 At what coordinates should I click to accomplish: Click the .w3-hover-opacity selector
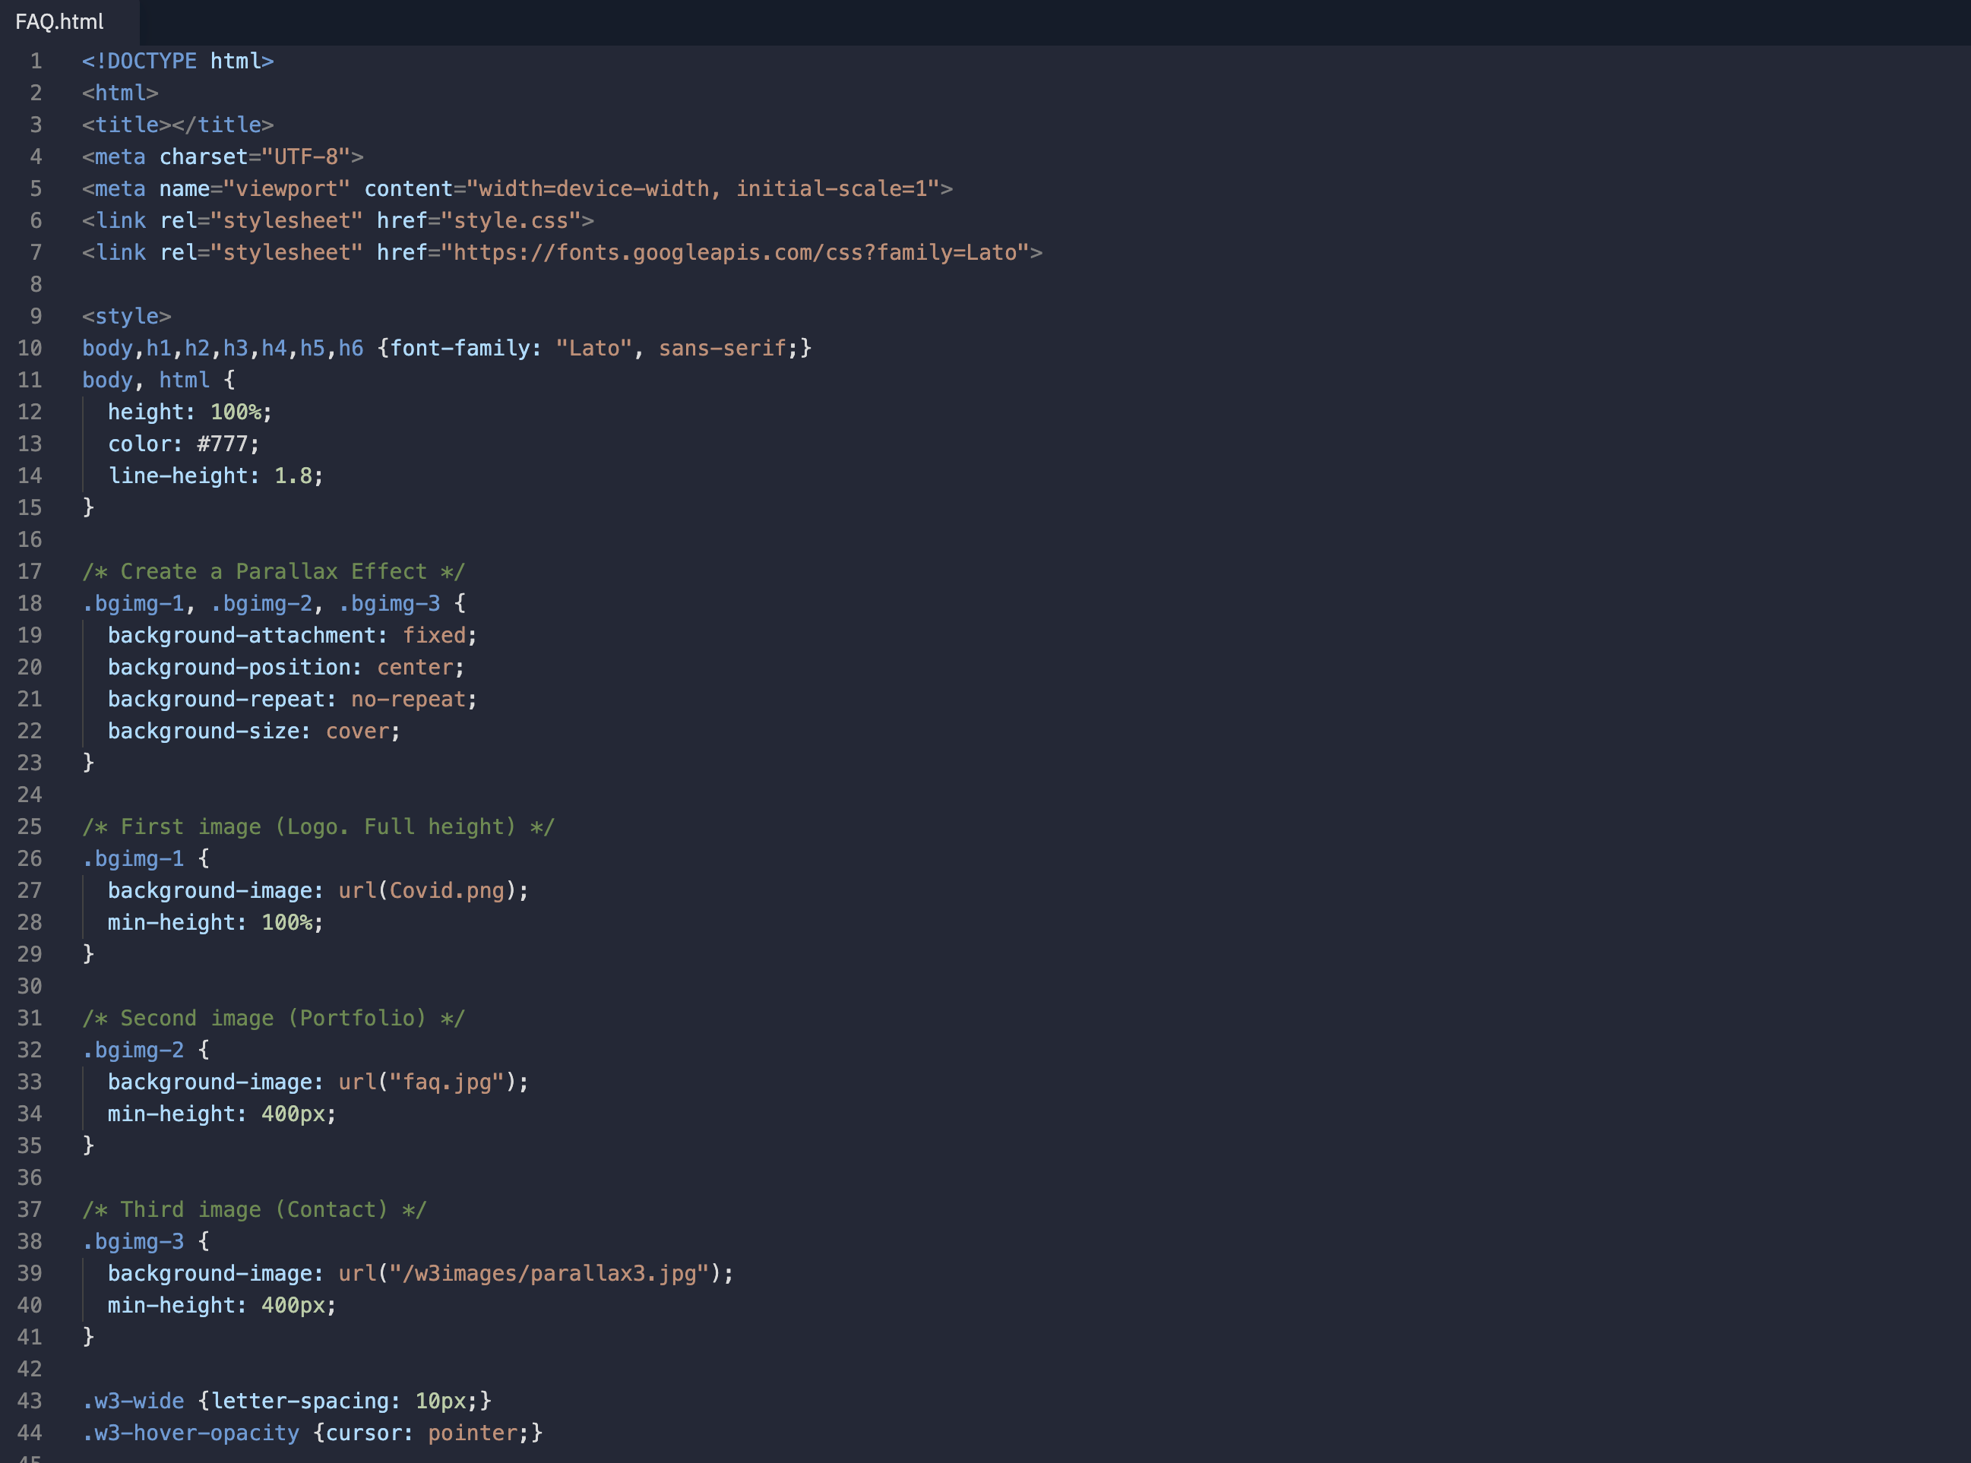(x=191, y=1432)
